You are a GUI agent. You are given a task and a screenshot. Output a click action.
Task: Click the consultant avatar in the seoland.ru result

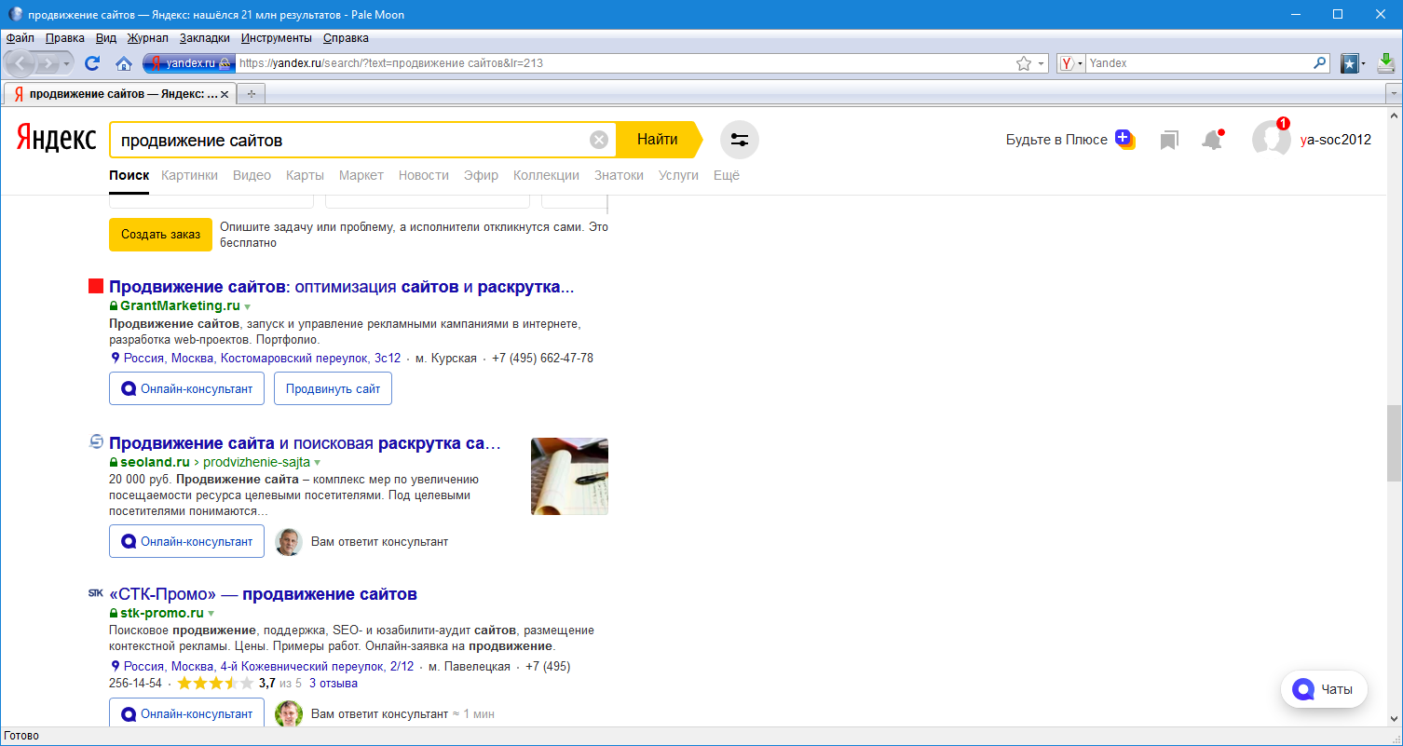pyautogui.click(x=289, y=542)
